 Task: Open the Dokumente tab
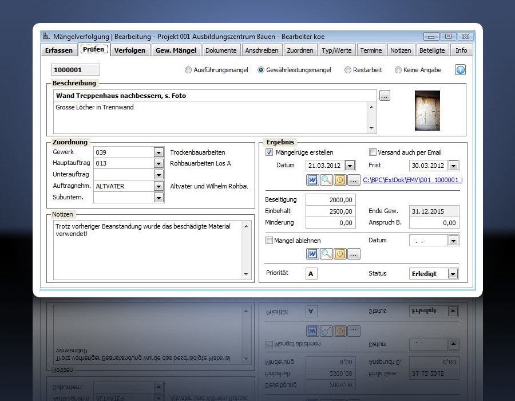[220, 50]
